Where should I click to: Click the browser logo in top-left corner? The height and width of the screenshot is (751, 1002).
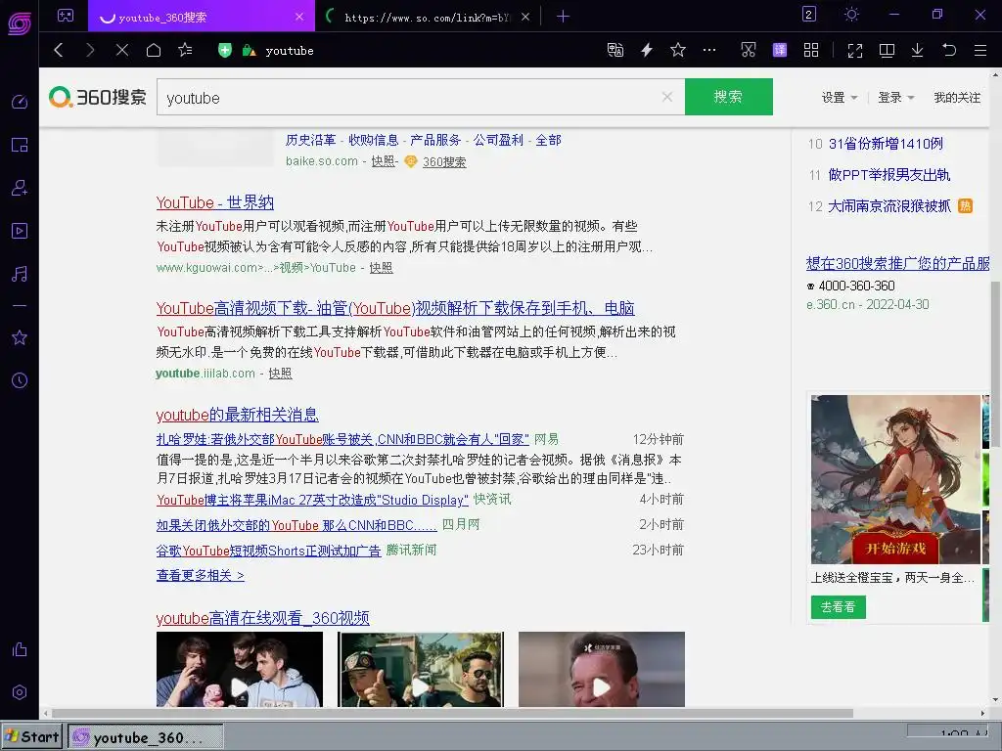click(x=20, y=23)
